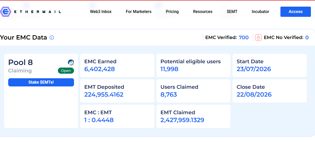Select the Users Claimed value 8,763

pos(169,95)
